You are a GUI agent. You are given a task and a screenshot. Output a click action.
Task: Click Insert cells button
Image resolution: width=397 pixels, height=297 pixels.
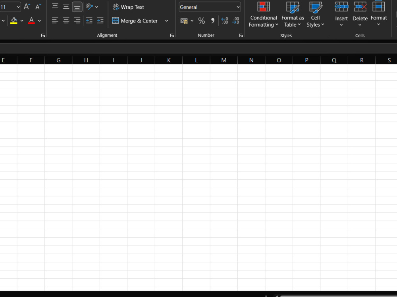click(341, 14)
